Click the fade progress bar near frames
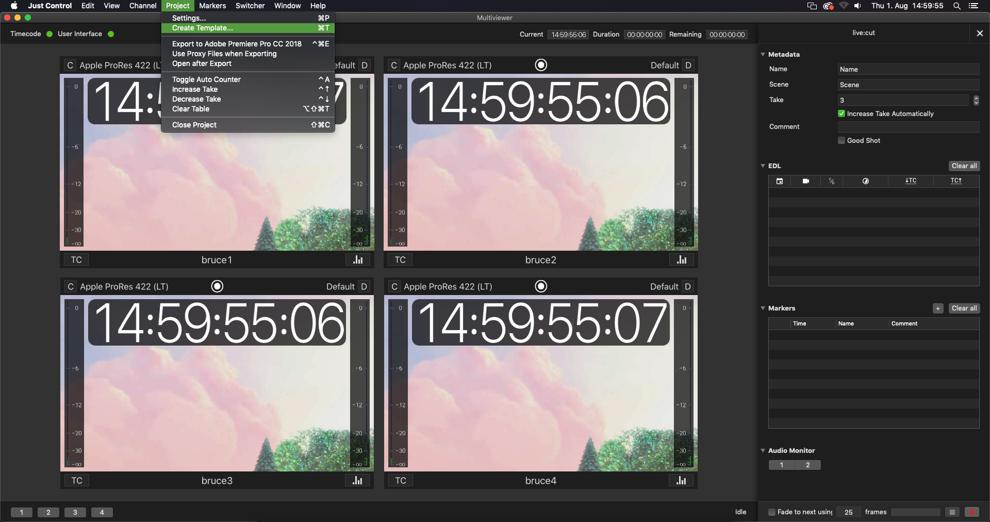 pos(916,512)
